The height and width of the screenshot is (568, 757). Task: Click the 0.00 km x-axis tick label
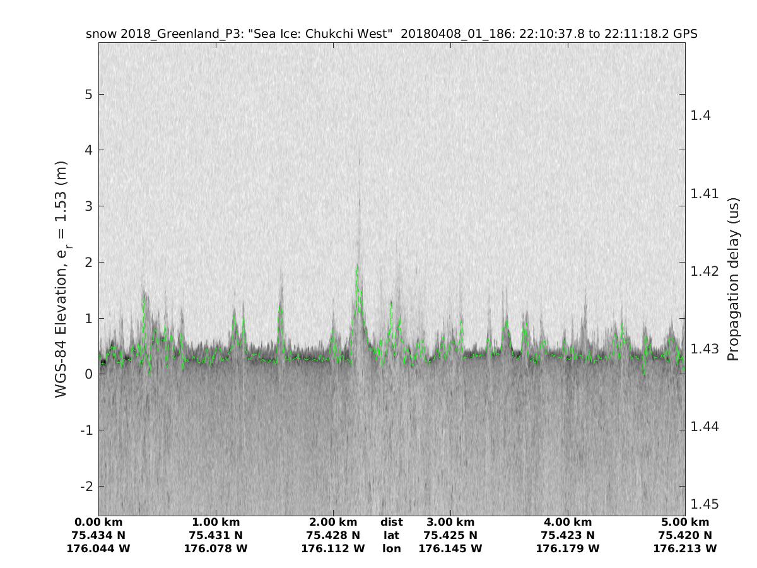[98, 522]
